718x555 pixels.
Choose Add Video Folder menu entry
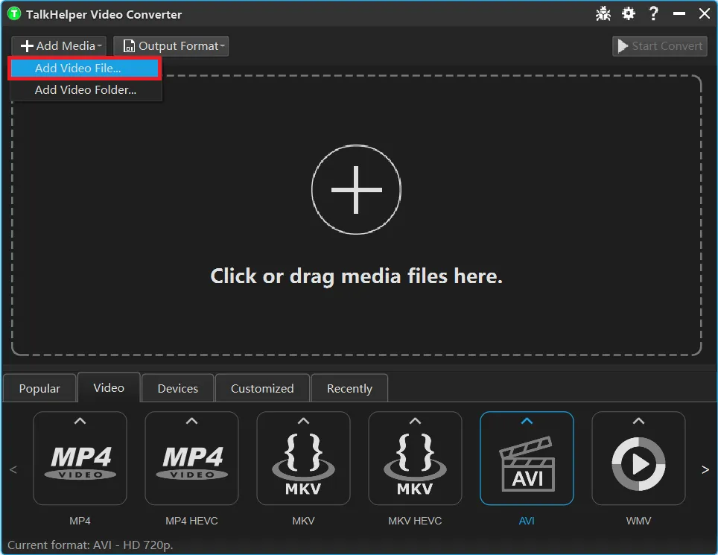click(85, 90)
